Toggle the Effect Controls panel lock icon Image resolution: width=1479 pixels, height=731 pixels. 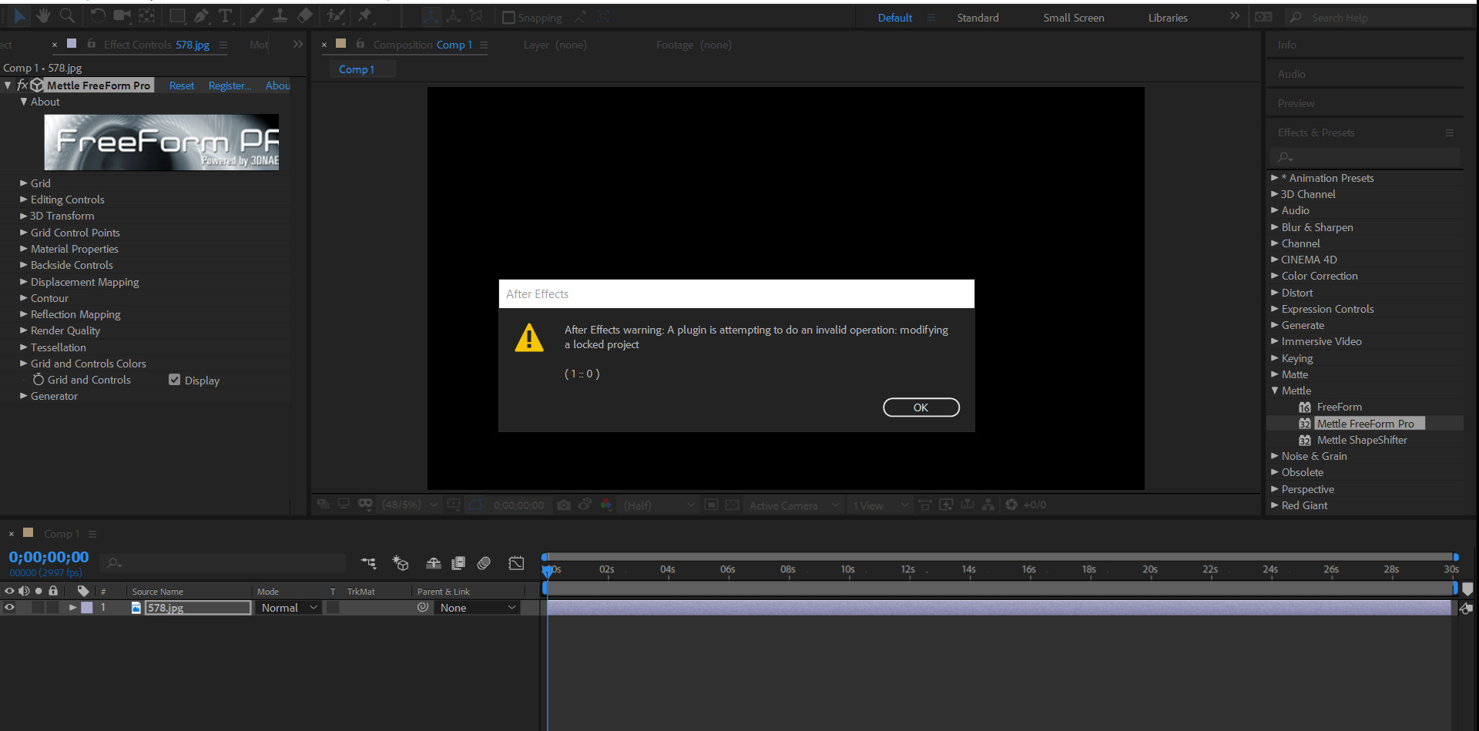tap(92, 44)
